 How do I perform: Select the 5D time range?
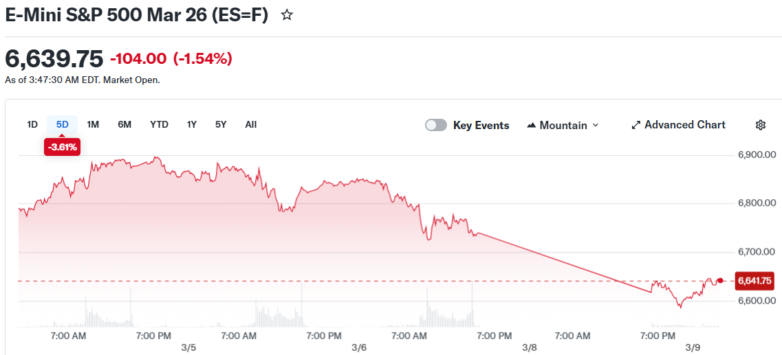[x=63, y=124]
